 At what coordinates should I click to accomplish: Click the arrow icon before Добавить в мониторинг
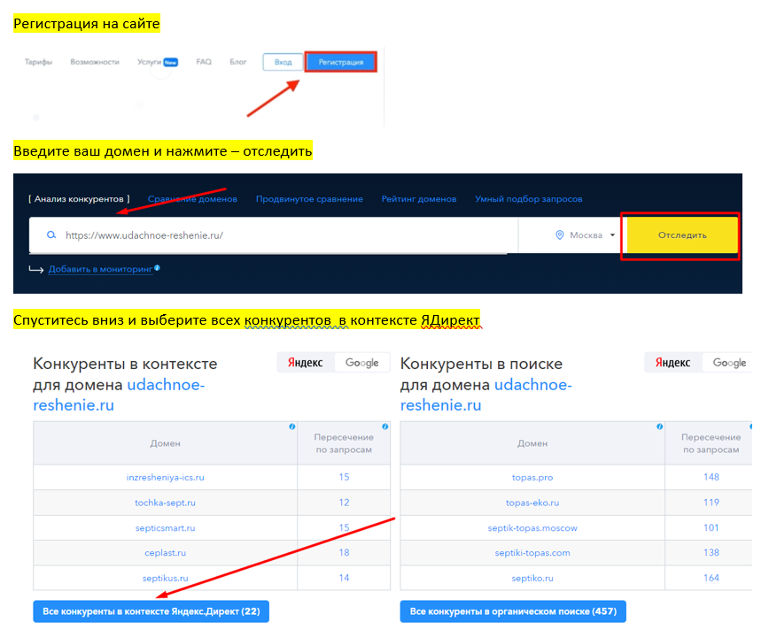[x=36, y=269]
